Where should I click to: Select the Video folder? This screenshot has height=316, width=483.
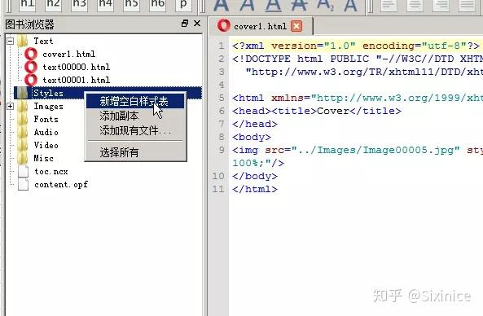(46, 145)
